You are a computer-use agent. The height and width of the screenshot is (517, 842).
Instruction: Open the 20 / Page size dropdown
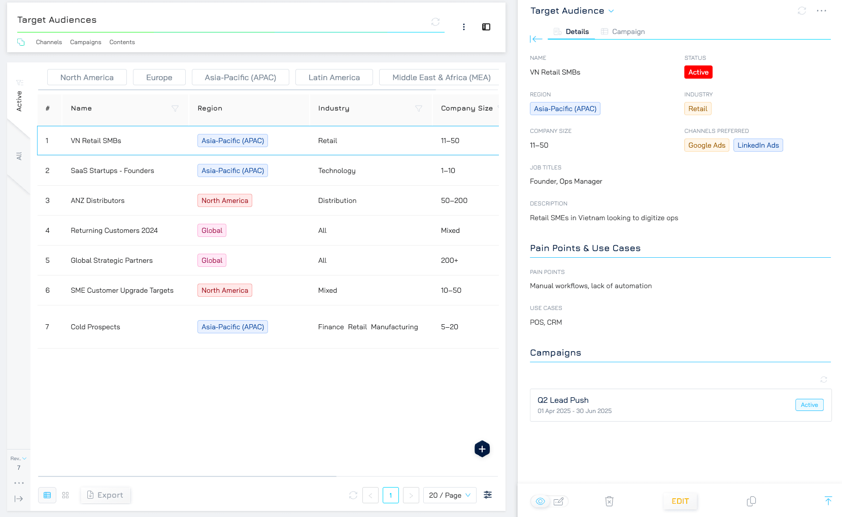pos(450,495)
